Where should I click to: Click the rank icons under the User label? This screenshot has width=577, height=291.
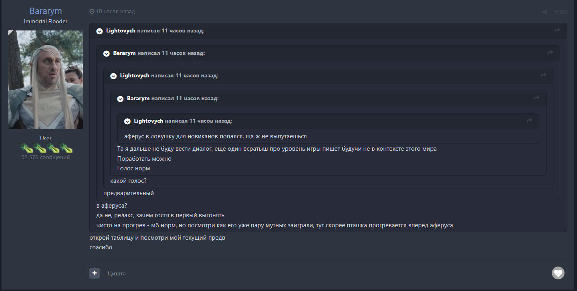pos(46,148)
